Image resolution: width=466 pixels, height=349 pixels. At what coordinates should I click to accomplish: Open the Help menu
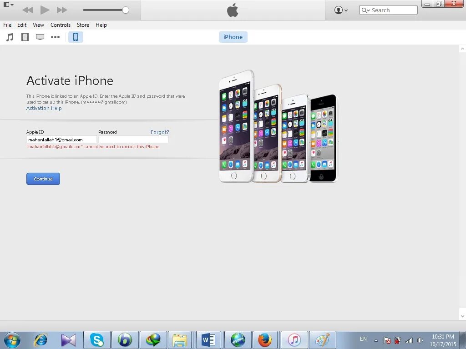pos(101,25)
